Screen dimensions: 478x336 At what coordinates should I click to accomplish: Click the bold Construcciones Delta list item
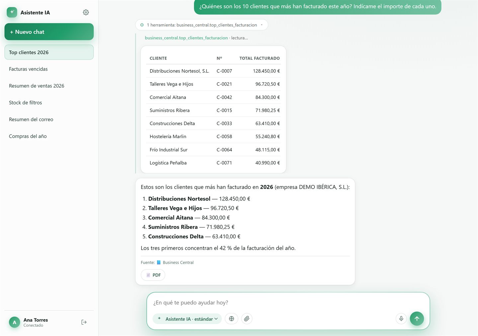176,236
